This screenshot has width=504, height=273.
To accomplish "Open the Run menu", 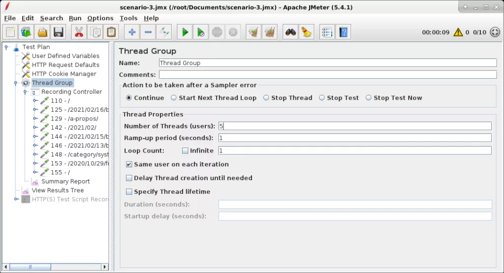I will [75, 18].
